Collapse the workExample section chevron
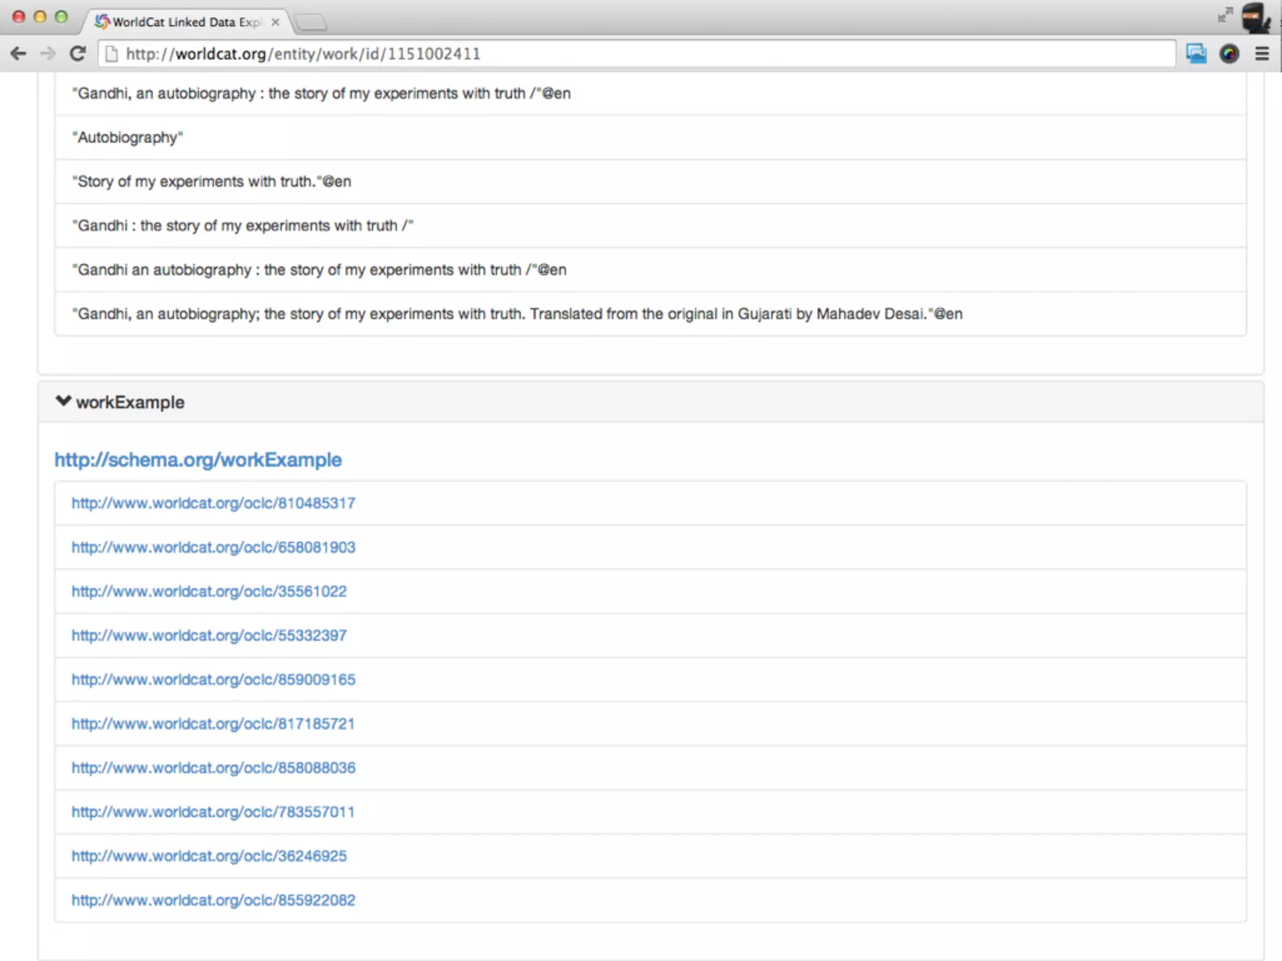Image resolution: width=1282 pixels, height=961 pixels. point(63,401)
